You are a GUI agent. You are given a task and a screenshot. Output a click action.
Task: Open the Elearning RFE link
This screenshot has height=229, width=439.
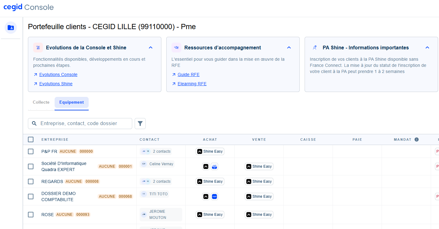point(192,84)
